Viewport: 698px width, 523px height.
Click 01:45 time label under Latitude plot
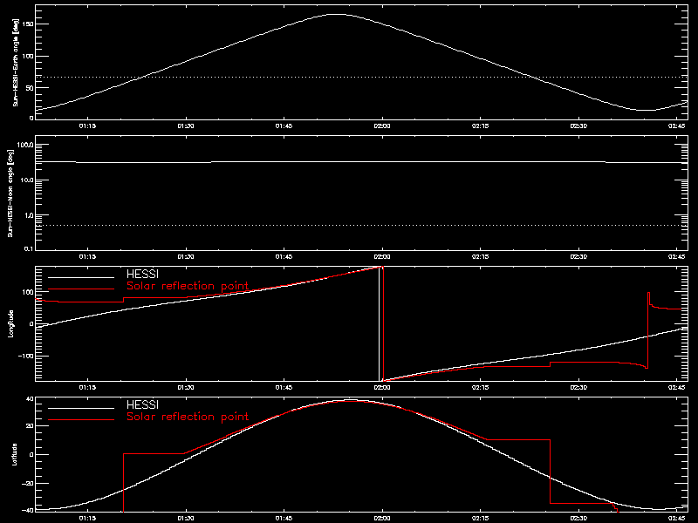tap(284, 519)
